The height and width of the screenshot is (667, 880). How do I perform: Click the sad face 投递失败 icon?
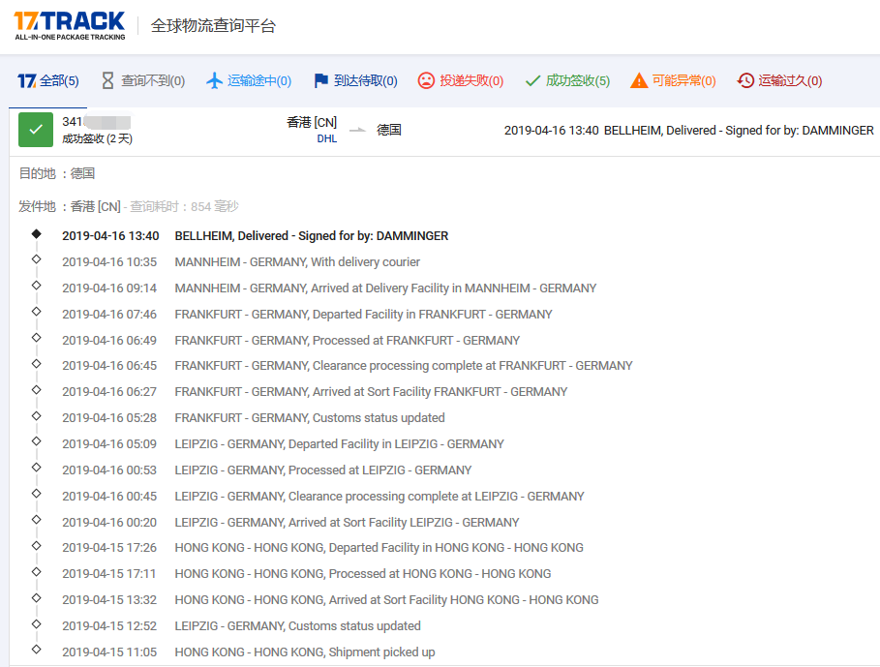point(426,81)
